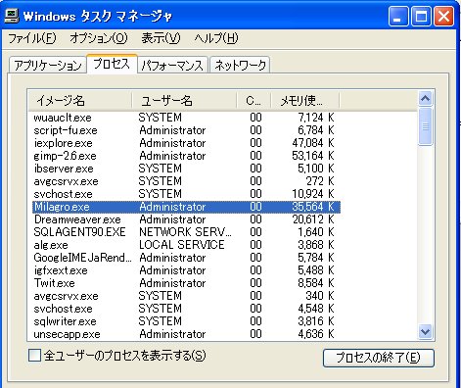Select the alg.exe process
Image resolution: width=461 pixels, height=388 pixels.
pyautogui.click(x=186, y=245)
